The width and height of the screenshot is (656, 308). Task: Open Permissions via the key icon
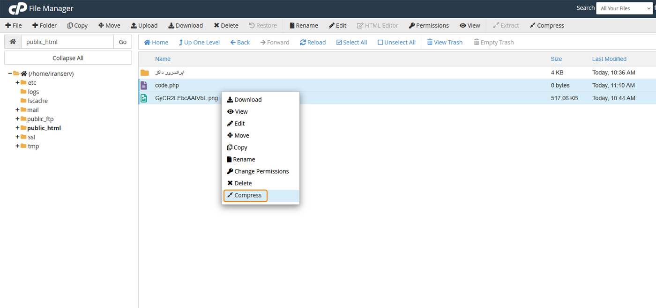[412, 26]
